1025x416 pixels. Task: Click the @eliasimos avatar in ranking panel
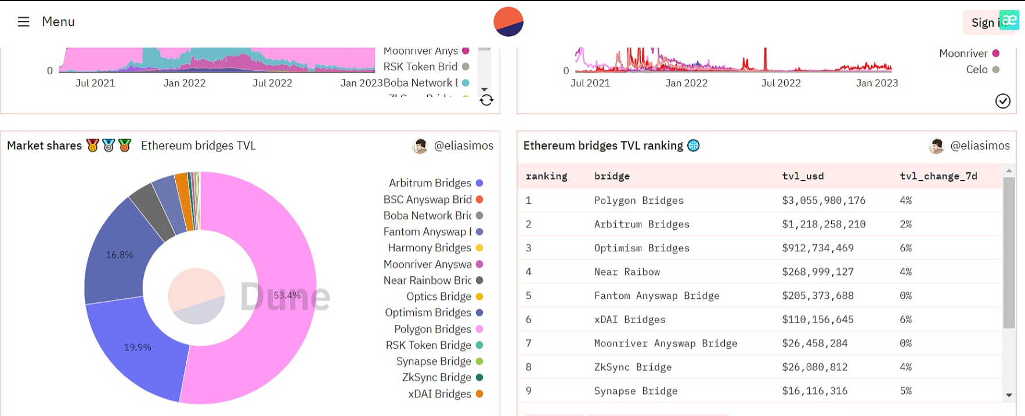pos(936,146)
